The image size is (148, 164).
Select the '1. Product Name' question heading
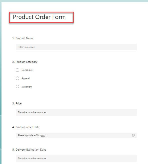[23, 38]
